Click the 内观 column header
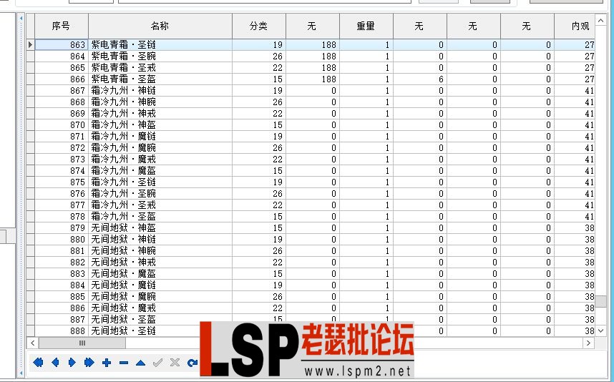 click(575, 26)
